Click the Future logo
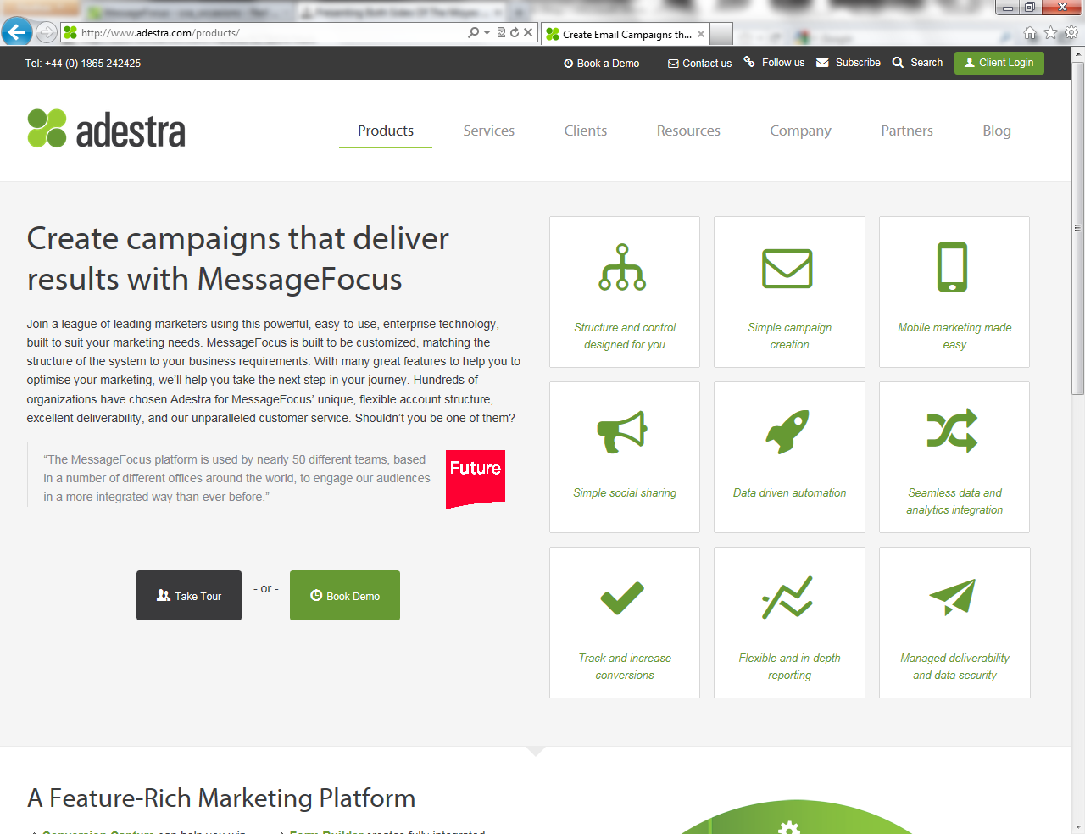This screenshot has width=1085, height=834. 476,479
